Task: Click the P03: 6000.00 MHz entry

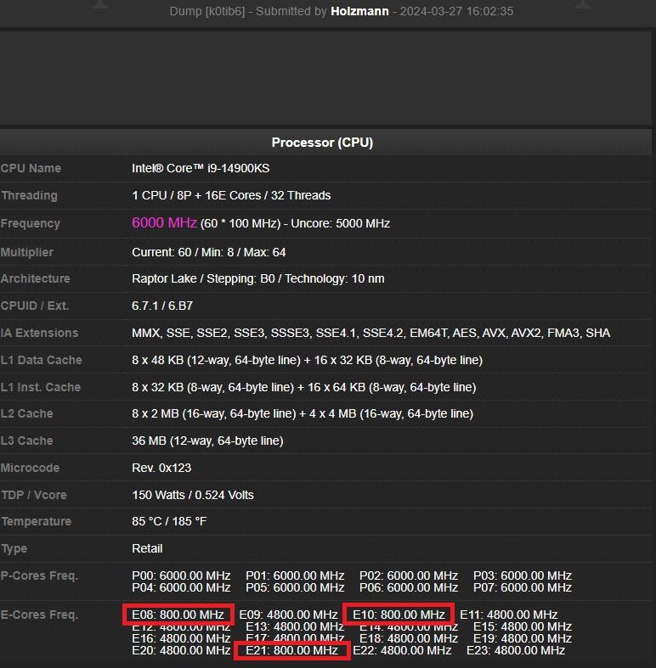Action: tap(523, 575)
